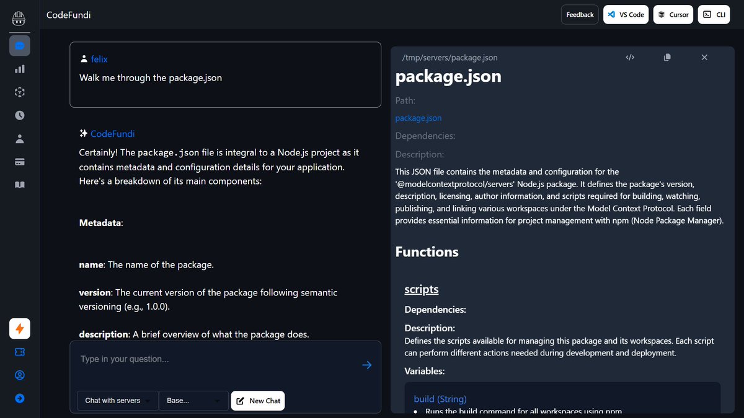The width and height of the screenshot is (744, 418).
Task: Send message with arrow icon
Action: coord(367,365)
